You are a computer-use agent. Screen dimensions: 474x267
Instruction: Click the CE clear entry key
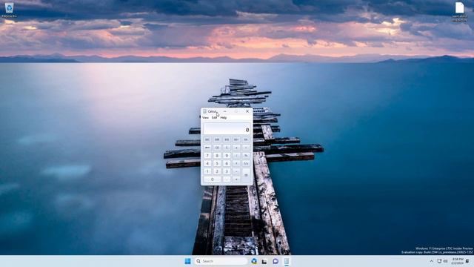click(217, 148)
